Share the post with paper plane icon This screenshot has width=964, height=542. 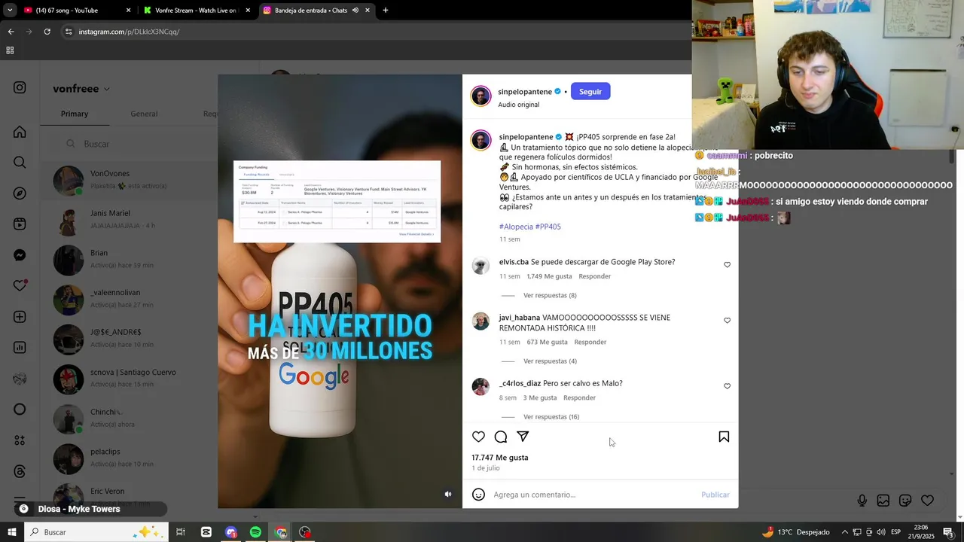click(523, 437)
